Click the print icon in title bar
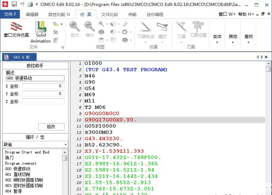The image size is (272, 195). [x=30, y=4]
